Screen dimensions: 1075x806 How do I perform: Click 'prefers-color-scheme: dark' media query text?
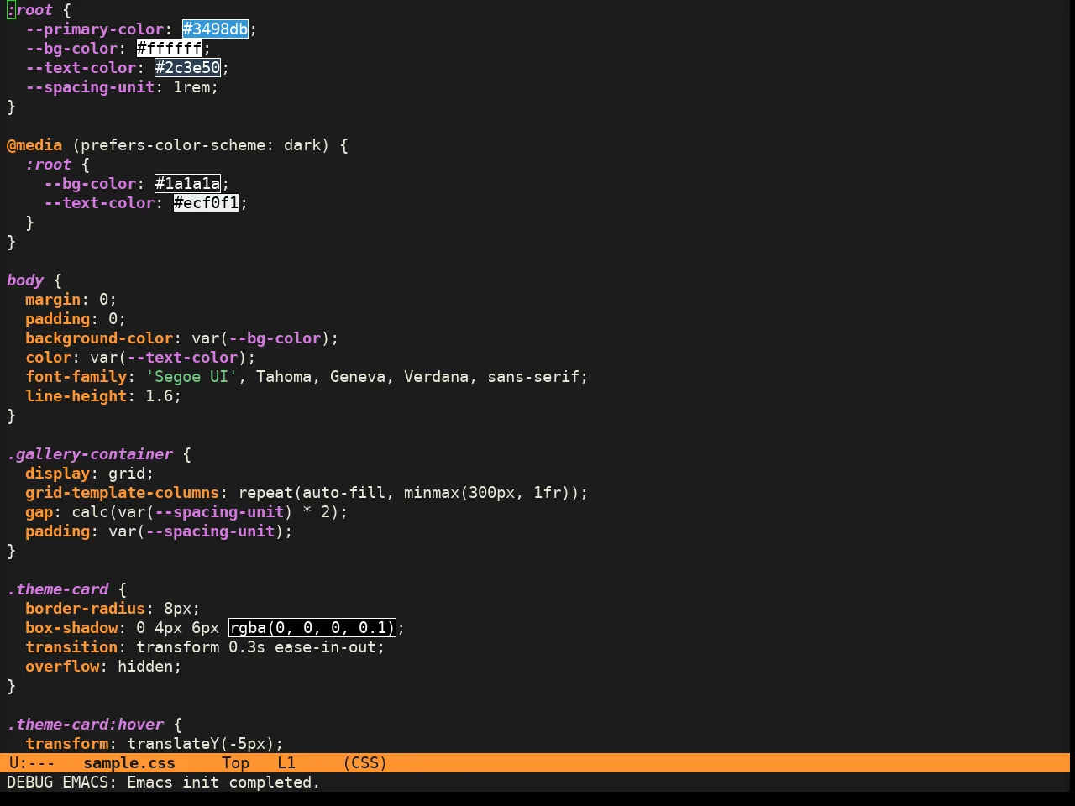201,145
